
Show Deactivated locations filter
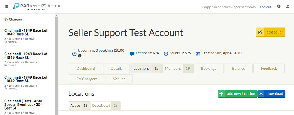click(106, 106)
